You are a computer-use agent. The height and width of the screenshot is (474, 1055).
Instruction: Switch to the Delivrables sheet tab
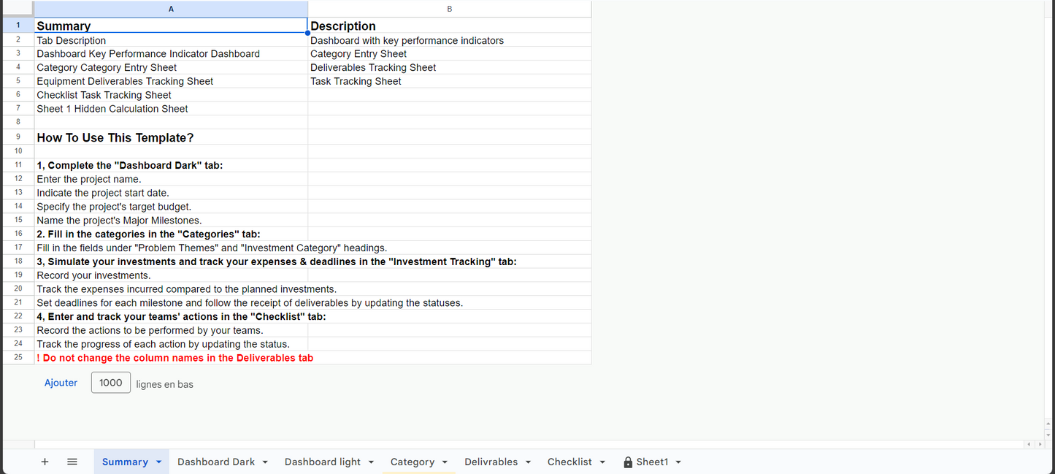(491, 462)
